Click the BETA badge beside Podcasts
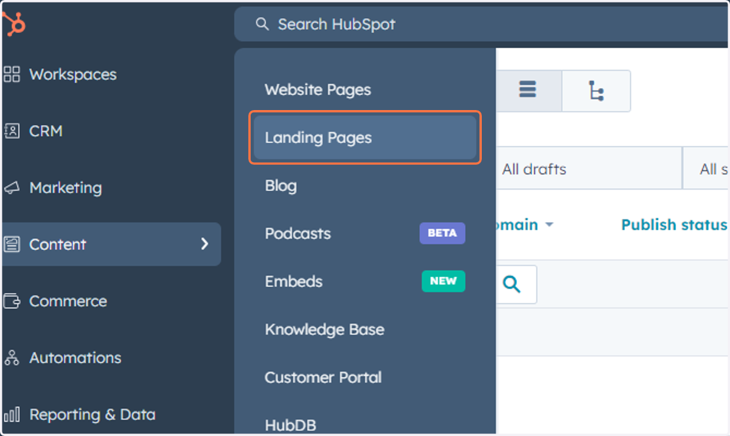The image size is (730, 436). click(442, 233)
